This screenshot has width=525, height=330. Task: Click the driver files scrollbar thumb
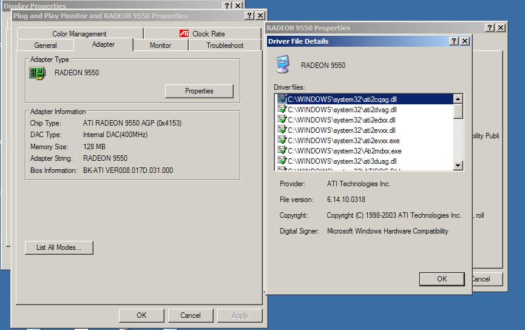coord(458,111)
